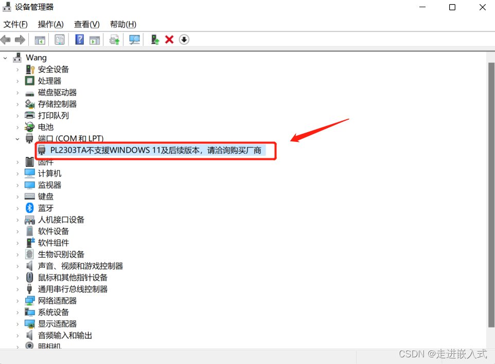Scan for hardware changes monitor icon

tap(134, 40)
